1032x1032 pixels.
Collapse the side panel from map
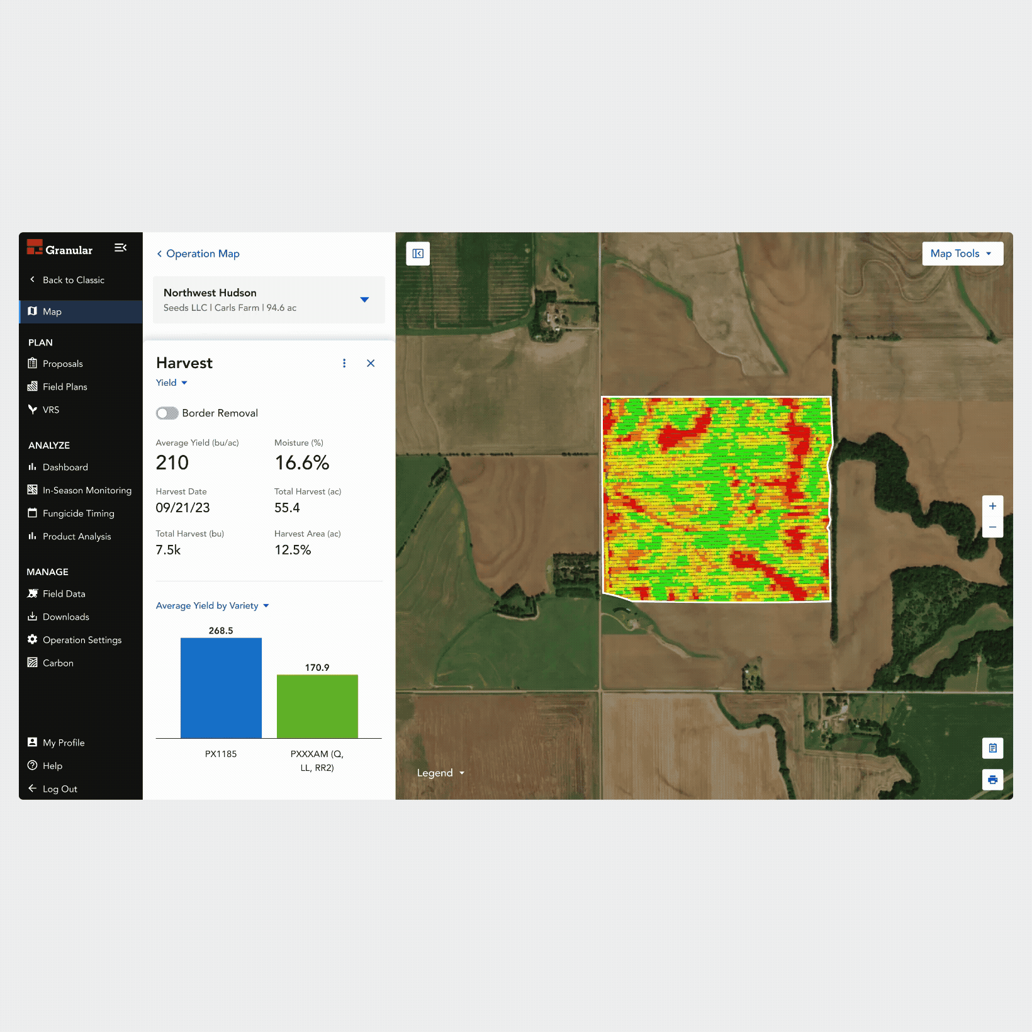click(x=418, y=254)
